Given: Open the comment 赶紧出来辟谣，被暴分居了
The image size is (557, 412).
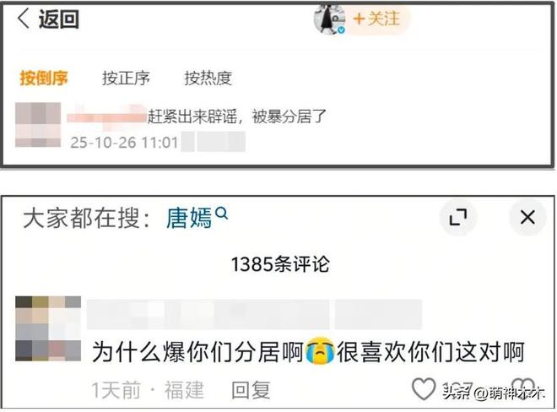Looking at the screenshot, I should click(236, 117).
